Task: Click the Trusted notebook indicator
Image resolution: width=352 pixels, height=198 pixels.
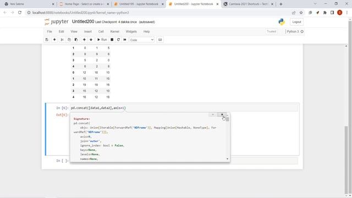Action: pos(271,32)
